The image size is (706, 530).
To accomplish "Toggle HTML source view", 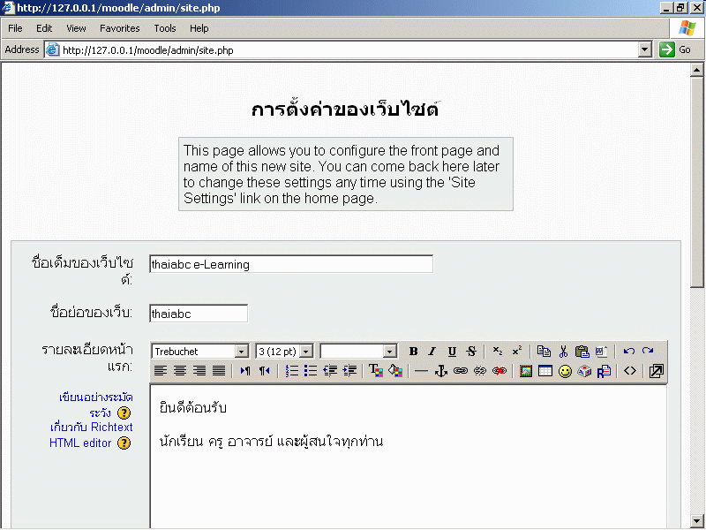I will coord(629,371).
